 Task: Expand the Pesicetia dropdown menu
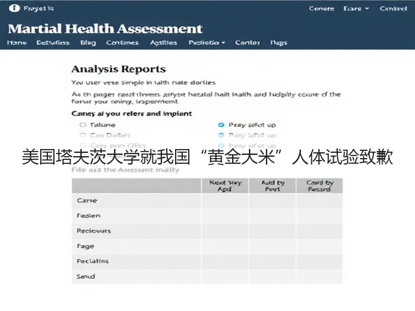pos(207,43)
